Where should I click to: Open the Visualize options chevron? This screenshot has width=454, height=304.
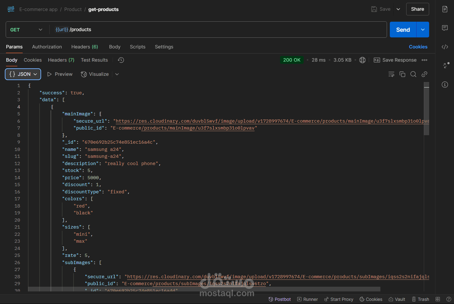117,74
